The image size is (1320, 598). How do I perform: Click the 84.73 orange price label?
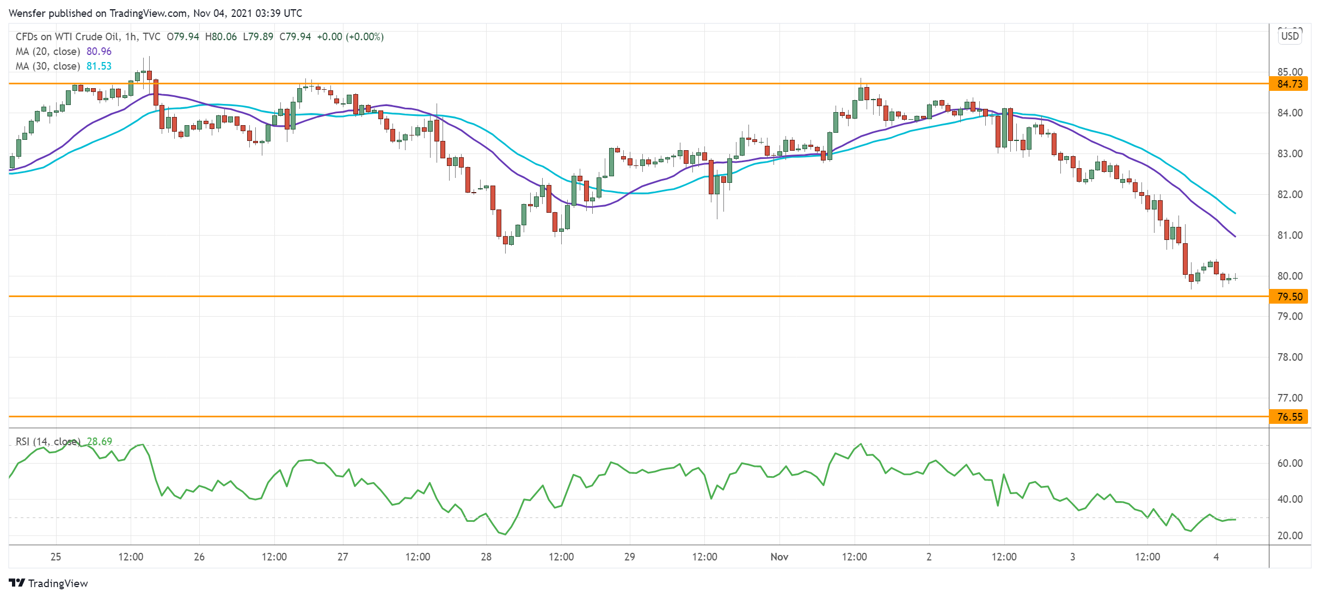pyautogui.click(x=1290, y=84)
